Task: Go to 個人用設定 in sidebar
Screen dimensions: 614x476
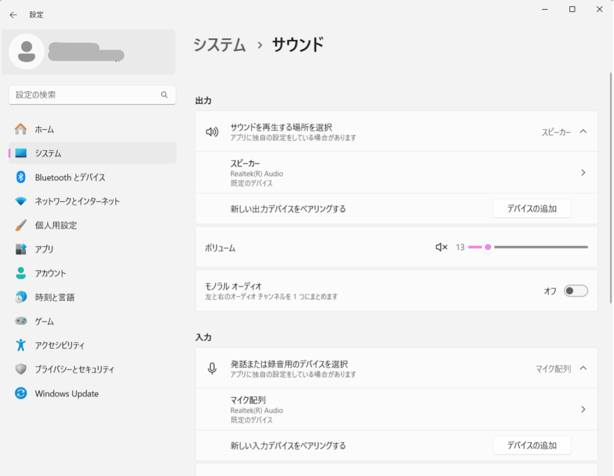Action: pyautogui.click(x=56, y=225)
